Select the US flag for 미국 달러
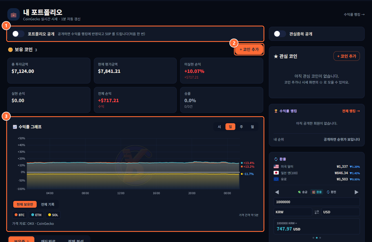372x242 pixels. point(276,167)
